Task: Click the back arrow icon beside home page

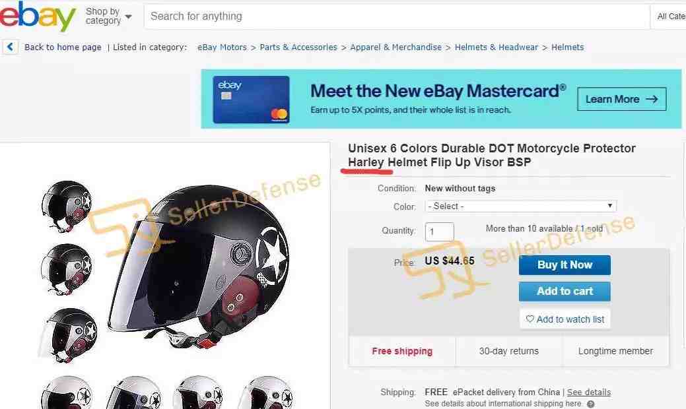Action: pos(11,47)
